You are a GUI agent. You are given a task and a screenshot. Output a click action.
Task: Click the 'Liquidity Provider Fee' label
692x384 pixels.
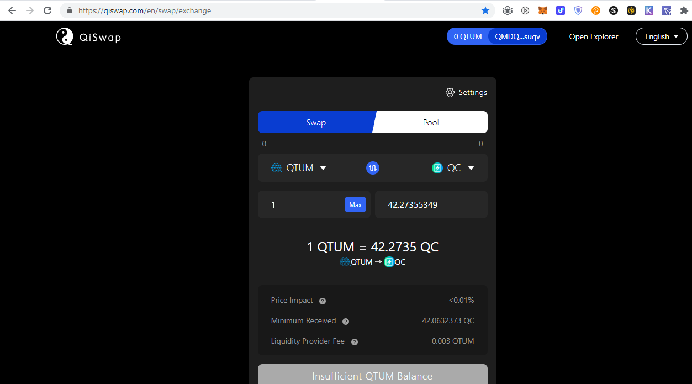308,341
